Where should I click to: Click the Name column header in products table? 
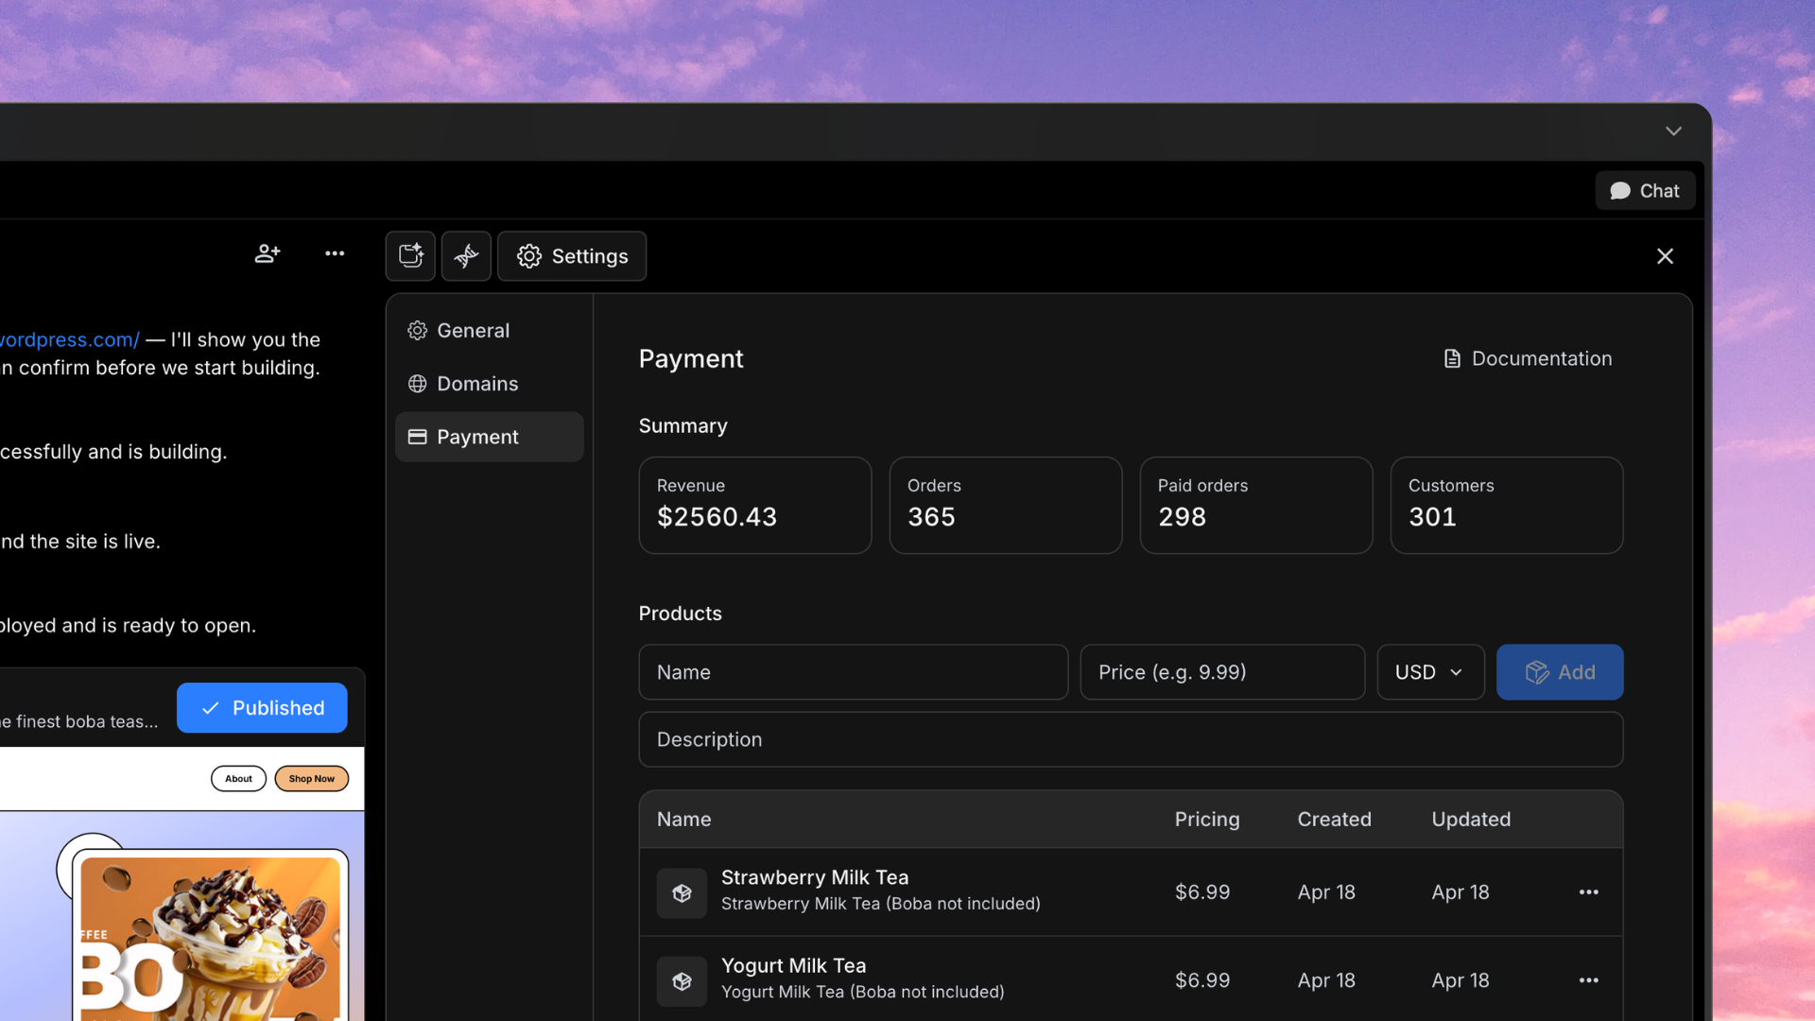click(683, 820)
